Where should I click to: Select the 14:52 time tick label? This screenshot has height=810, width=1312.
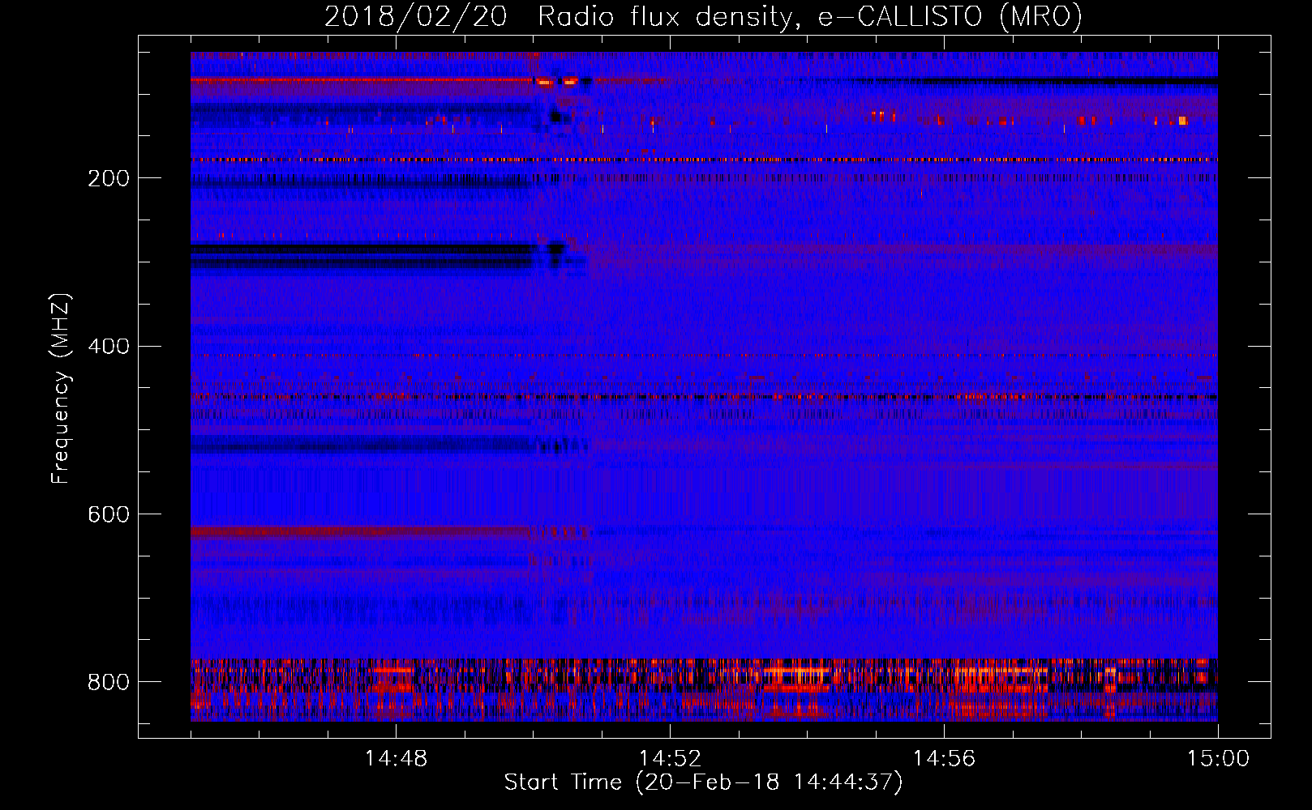[x=670, y=759]
